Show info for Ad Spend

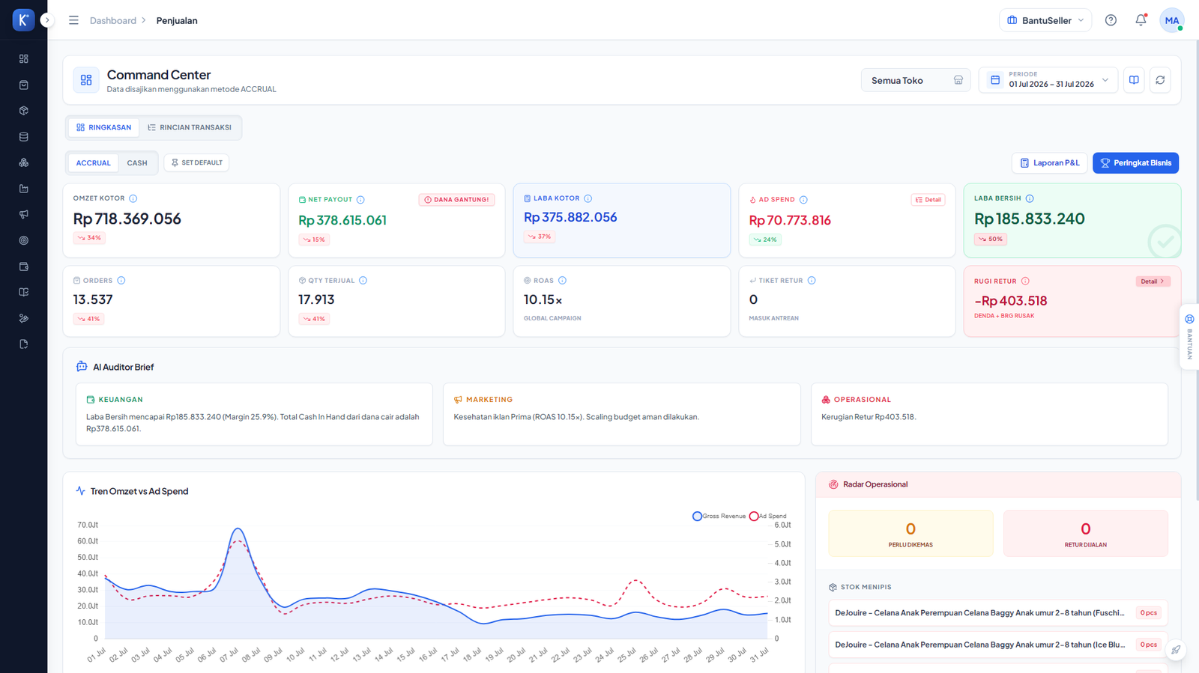point(803,200)
